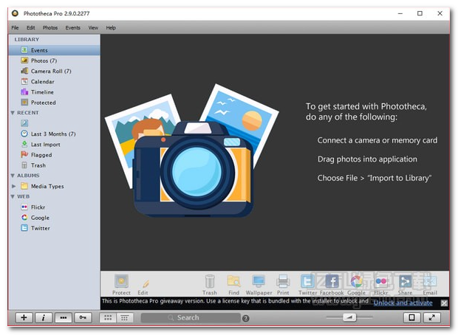Show Last 3 Months (7) photos

pyautogui.click(x=55, y=134)
